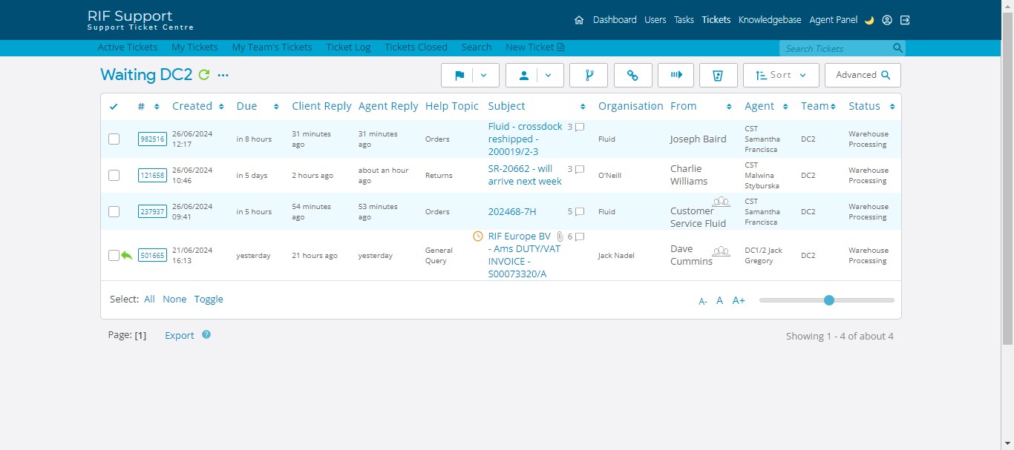The height and width of the screenshot is (450, 1014).
Task: Switch to the Tickets Closed tab
Action: 416,47
